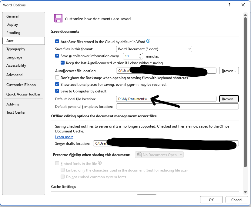Enable Don't show the Backstage option

57,78
